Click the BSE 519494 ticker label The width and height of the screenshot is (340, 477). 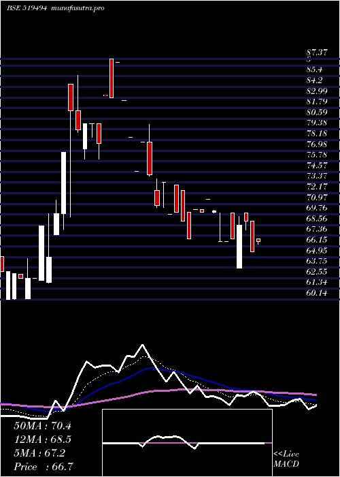coord(27,8)
